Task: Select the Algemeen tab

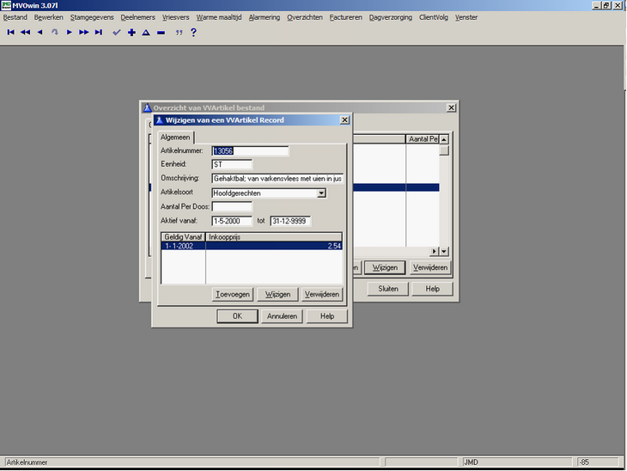Action: pyautogui.click(x=175, y=138)
